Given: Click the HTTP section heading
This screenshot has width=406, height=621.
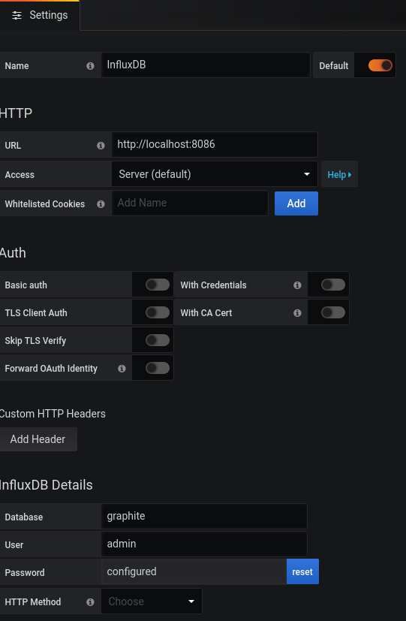Looking at the screenshot, I should click(x=16, y=113).
